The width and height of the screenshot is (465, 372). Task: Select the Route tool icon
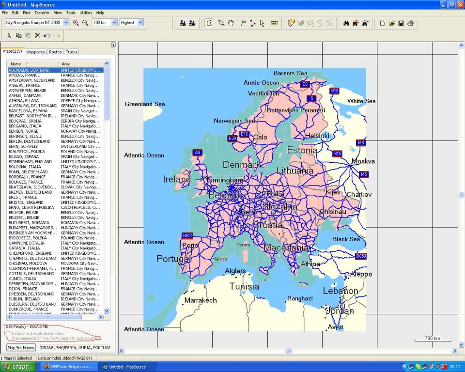click(x=253, y=23)
